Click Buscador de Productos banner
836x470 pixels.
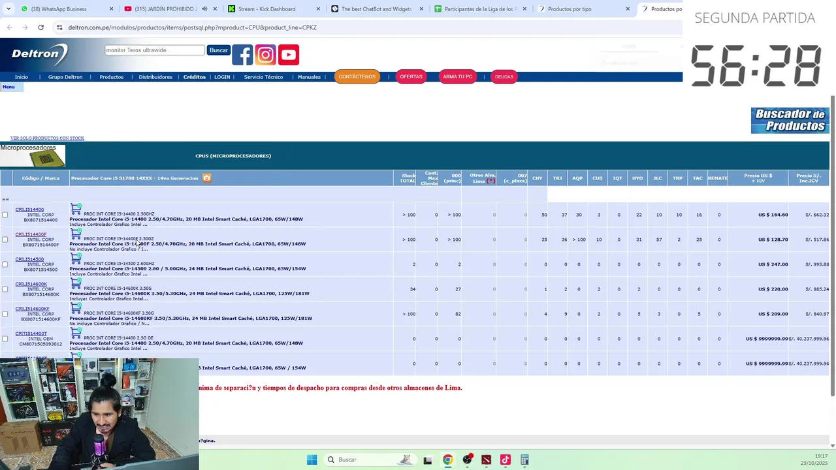click(790, 121)
